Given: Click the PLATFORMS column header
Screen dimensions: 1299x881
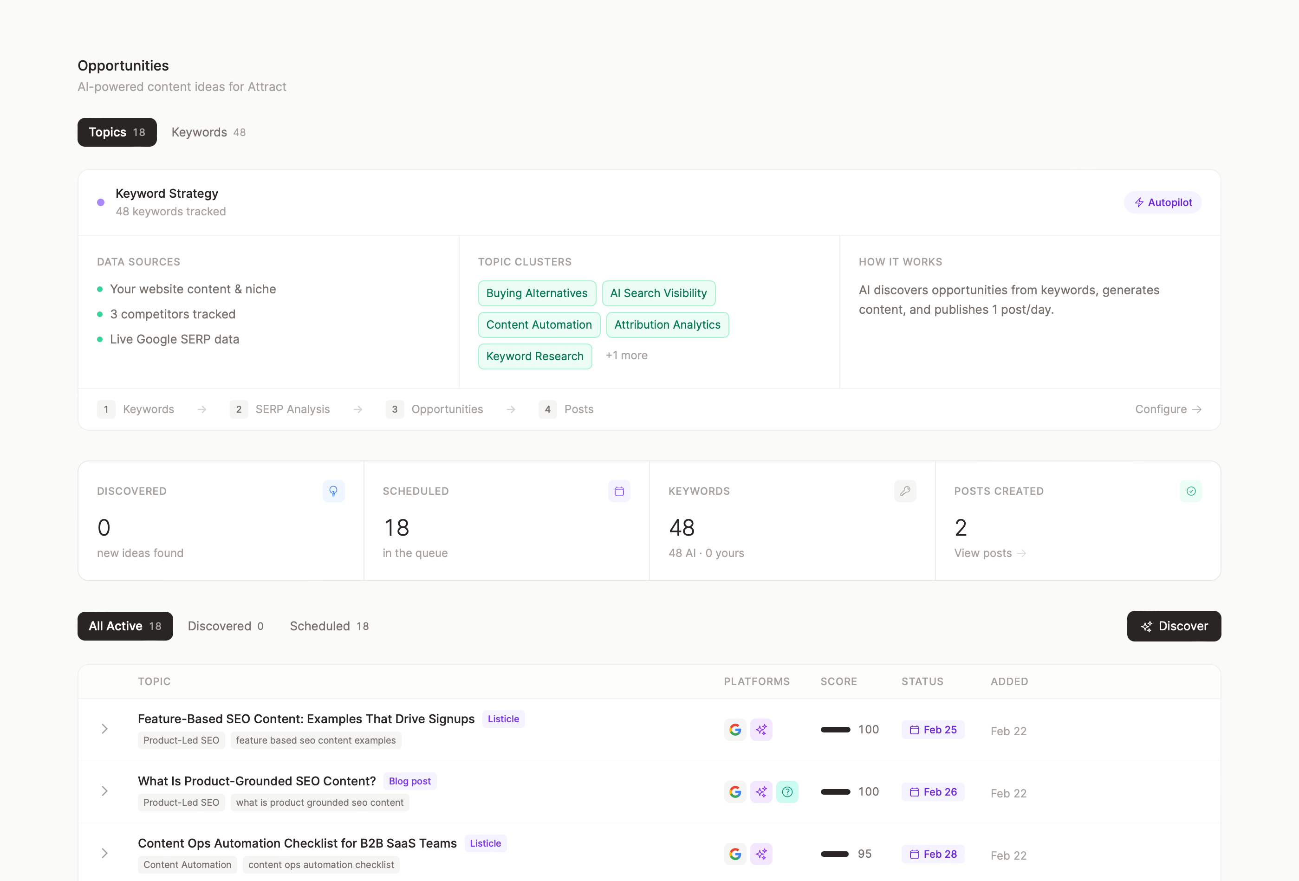Looking at the screenshot, I should coord(757,681).
